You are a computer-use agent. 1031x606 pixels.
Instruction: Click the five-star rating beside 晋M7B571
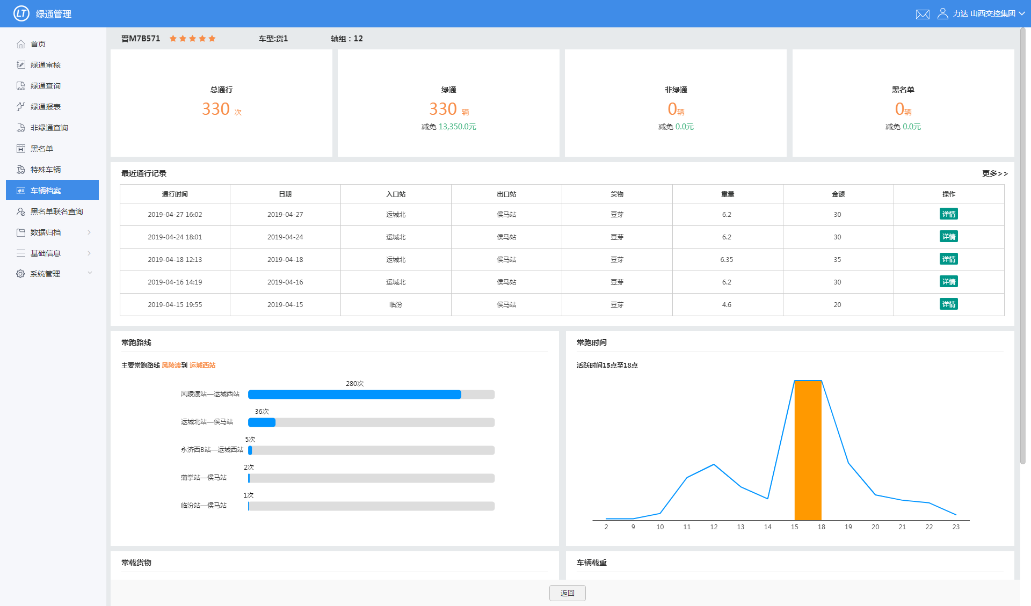pos(192,39)
